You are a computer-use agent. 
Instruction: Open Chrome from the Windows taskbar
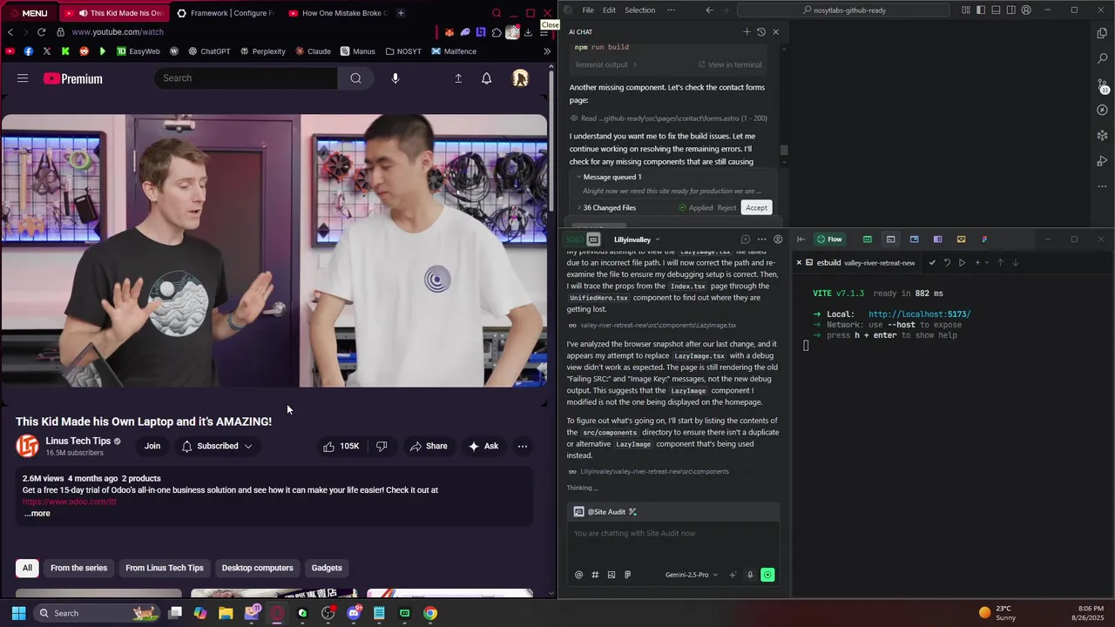point(430,613)
